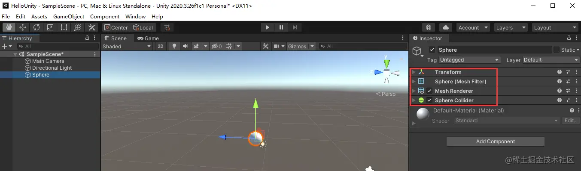581x171 pixels.
Task: Click Transform component help icon
Action: pos(560,72)
